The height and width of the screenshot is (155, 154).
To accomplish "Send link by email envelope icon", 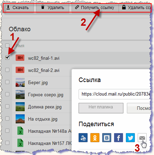I will pos(142,138).
